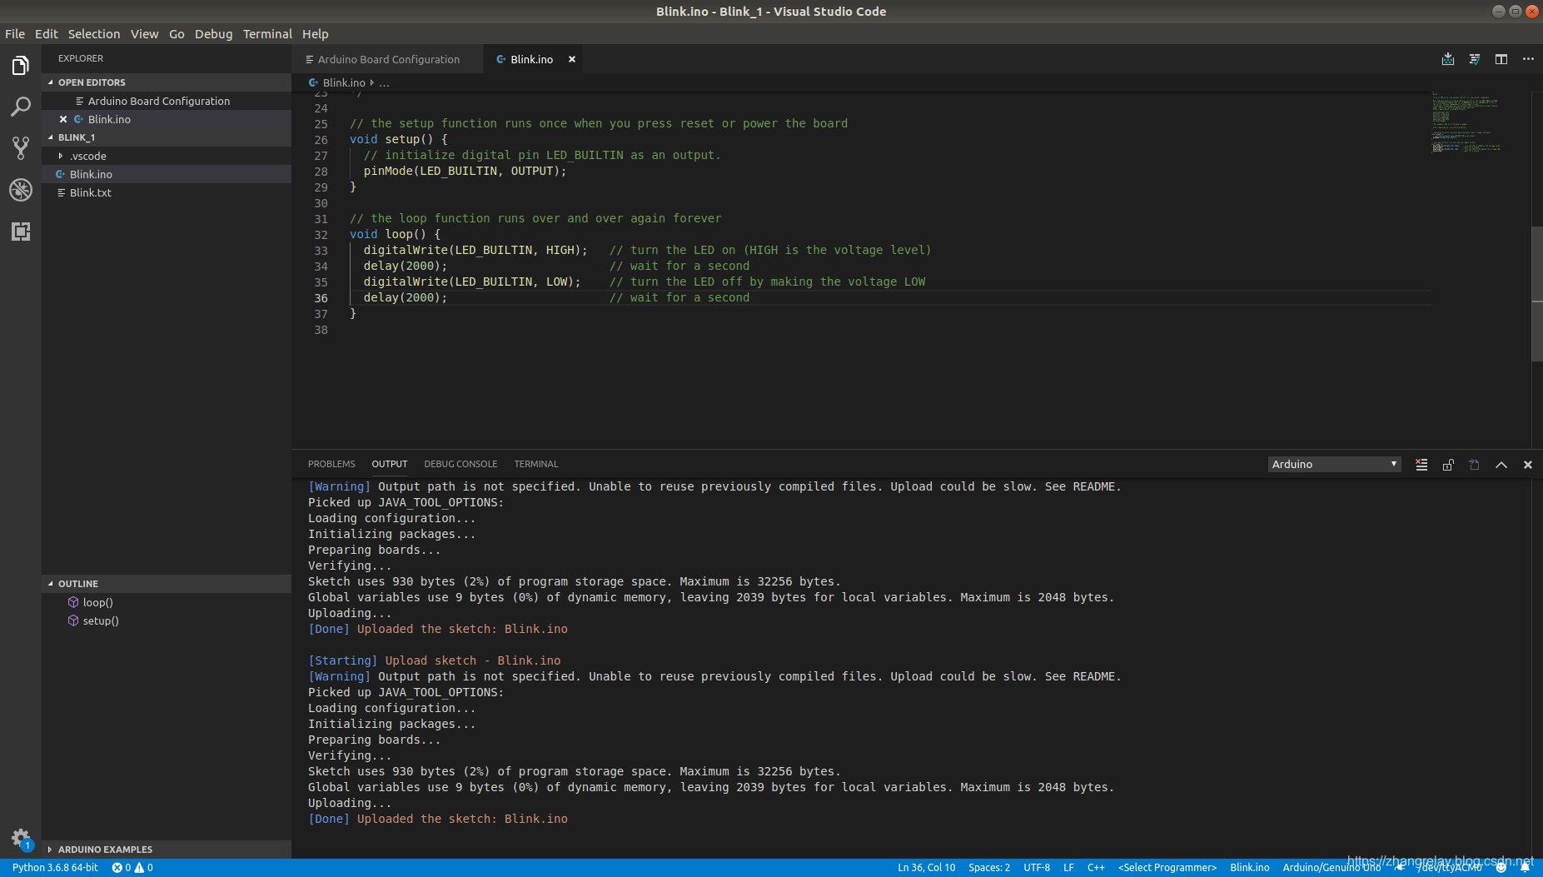
Task: Open the Source Control view
Action: (x=21, y=148)
